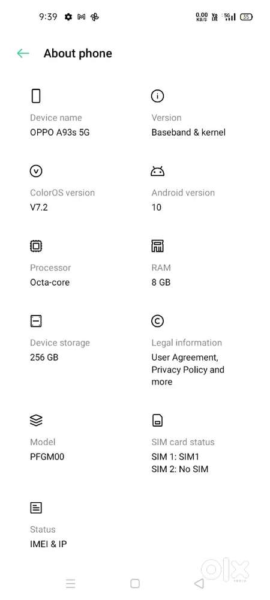The image size is (270, 600).
Task: Tap the Status document icon
Action: point(35,508)
